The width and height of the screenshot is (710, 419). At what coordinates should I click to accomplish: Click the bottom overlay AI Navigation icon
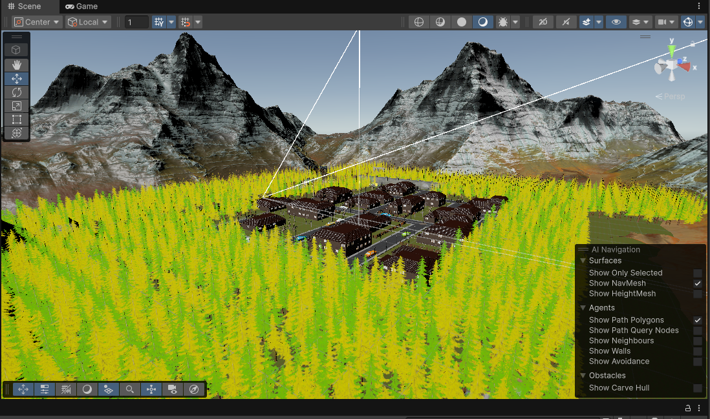108,389
